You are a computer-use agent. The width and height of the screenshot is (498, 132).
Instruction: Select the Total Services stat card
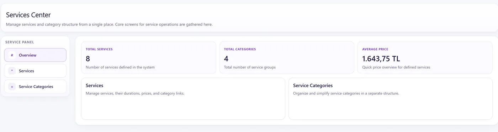coord(149,57)
